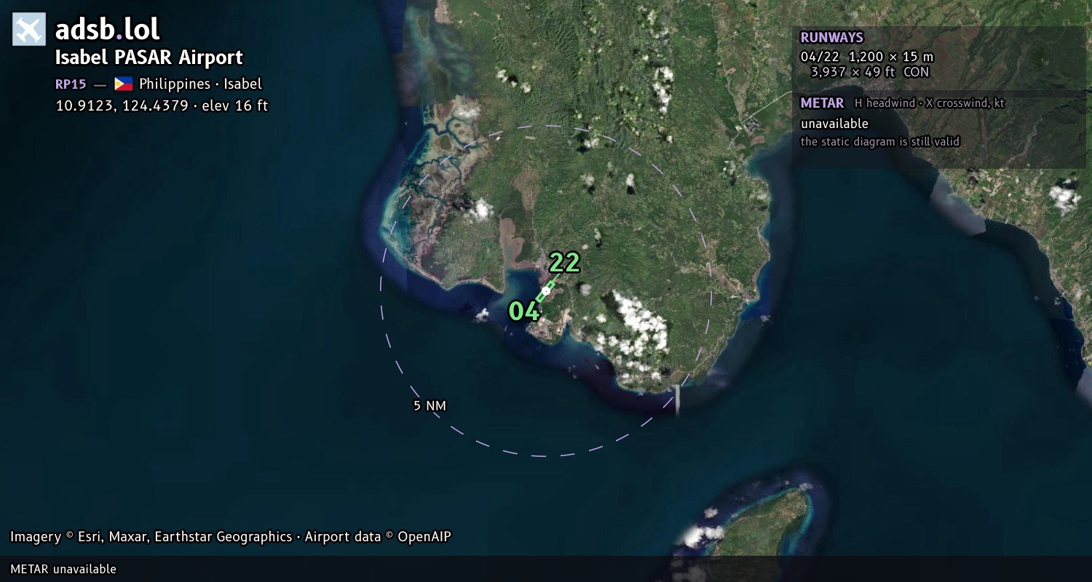This screenshot has height=582, width=1092.
Task: Select the coordinates and elevation line "10.9123, 124.4379 · elev 16 ft"
Action: (x=162, y=105)
